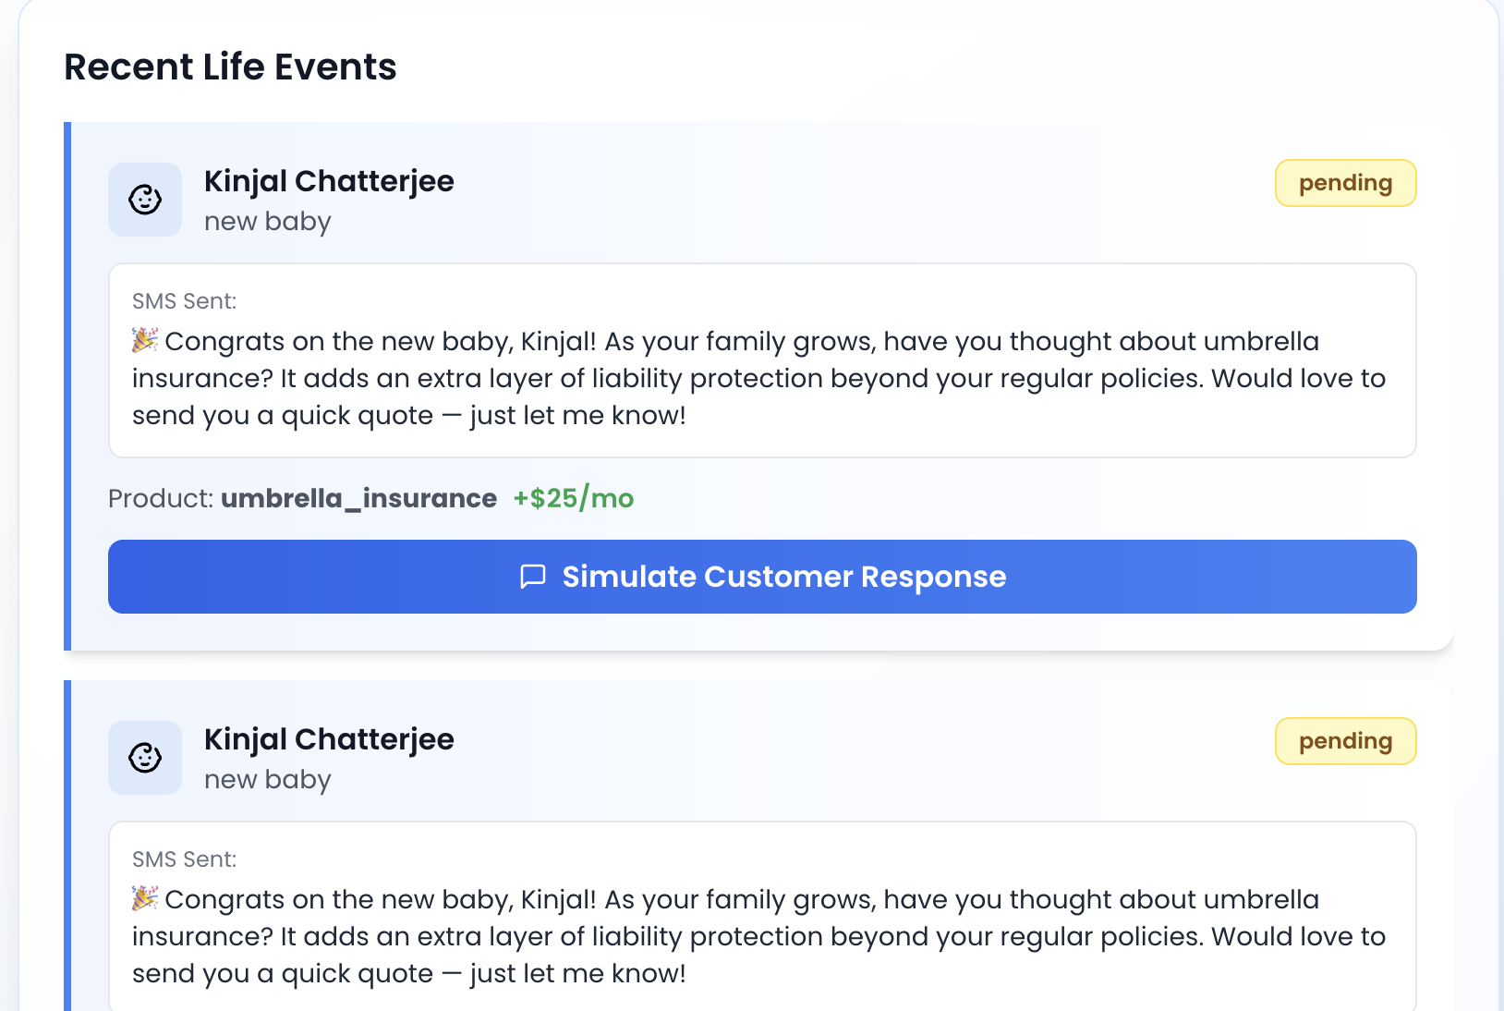The height and width of the screenshot is (1011, 1504).
Task: Select the Kinjal Chatterjee name in the first card
Action: pyautogui.click(x=329, y=181)
